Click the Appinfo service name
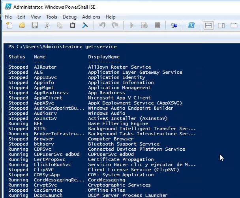Screen dimensions: 240x198 [x=44, y=82]
